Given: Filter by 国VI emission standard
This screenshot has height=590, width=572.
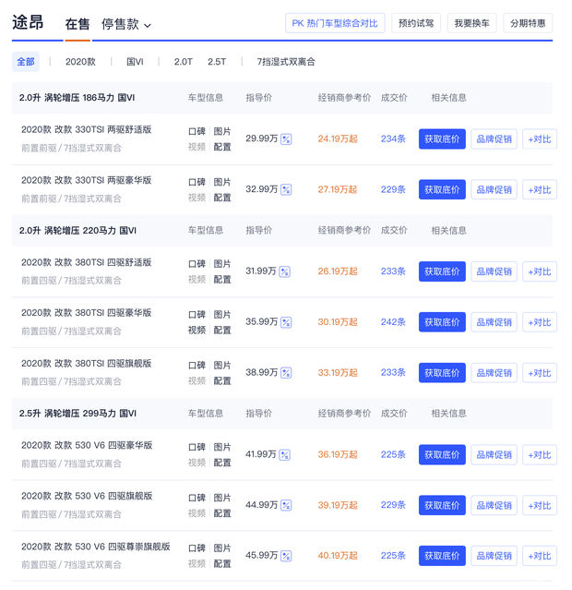Looking at the screenshot, I should (x=135, y=62).
